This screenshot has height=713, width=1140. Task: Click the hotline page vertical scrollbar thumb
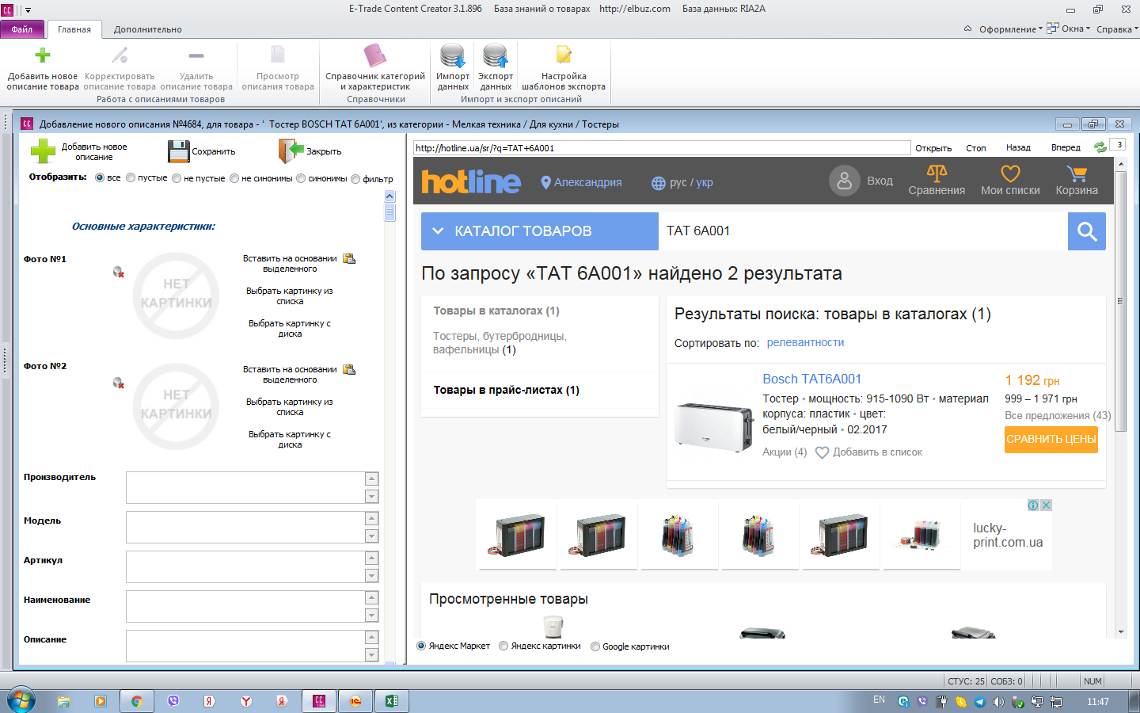pos(1120,301)
